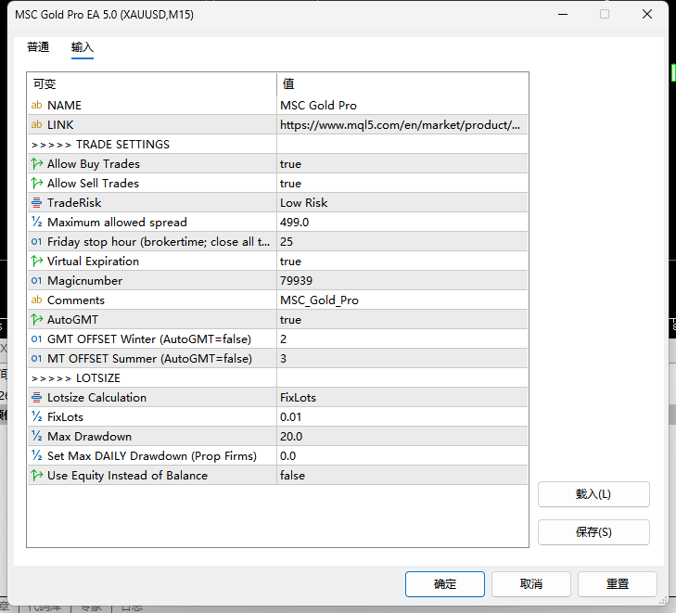The height and width of the screenshot is (613, 676).
Task: Click the 保存(S) button
Action: pyautogui.click(x=593, y=532)
